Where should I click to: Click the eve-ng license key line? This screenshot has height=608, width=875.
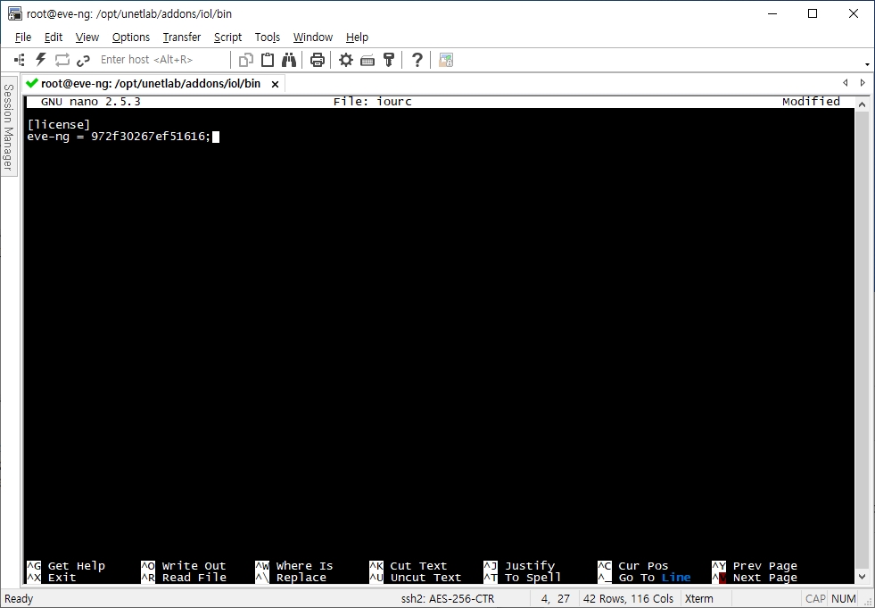point(119,137)
